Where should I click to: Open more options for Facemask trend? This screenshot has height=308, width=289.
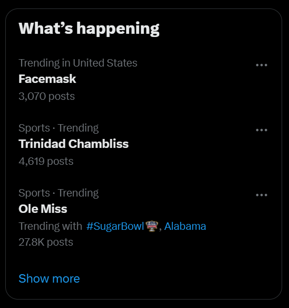[x=262, y=65]
